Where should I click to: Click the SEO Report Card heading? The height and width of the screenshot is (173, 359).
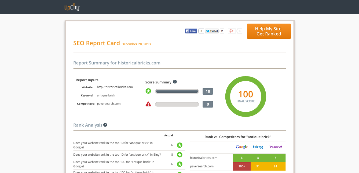point(97,43)
